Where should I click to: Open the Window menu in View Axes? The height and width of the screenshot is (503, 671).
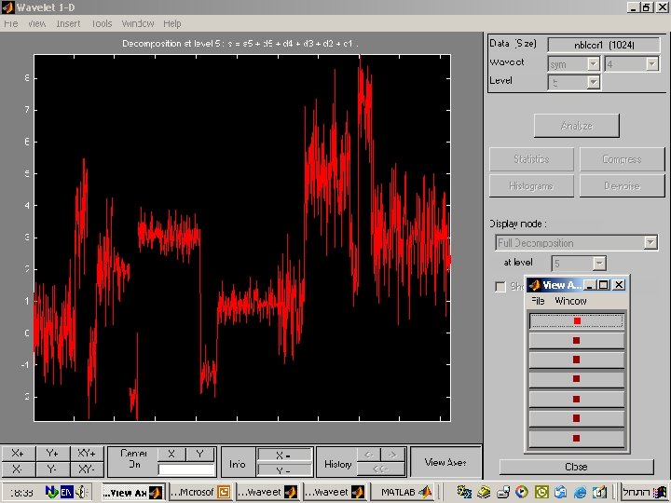point(570,301)
